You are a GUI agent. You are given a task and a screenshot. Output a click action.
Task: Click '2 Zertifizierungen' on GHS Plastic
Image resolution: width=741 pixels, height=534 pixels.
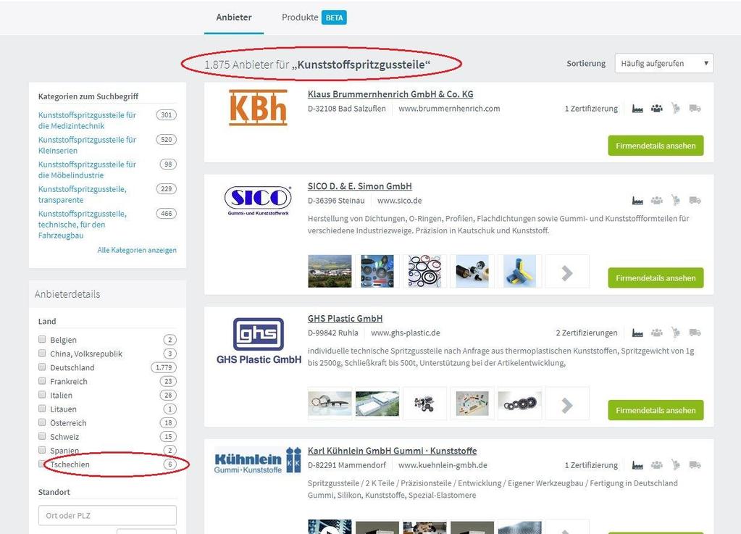tap(587, 333)
